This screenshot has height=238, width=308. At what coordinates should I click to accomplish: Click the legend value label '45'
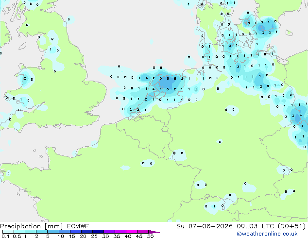tap(139, 236)
